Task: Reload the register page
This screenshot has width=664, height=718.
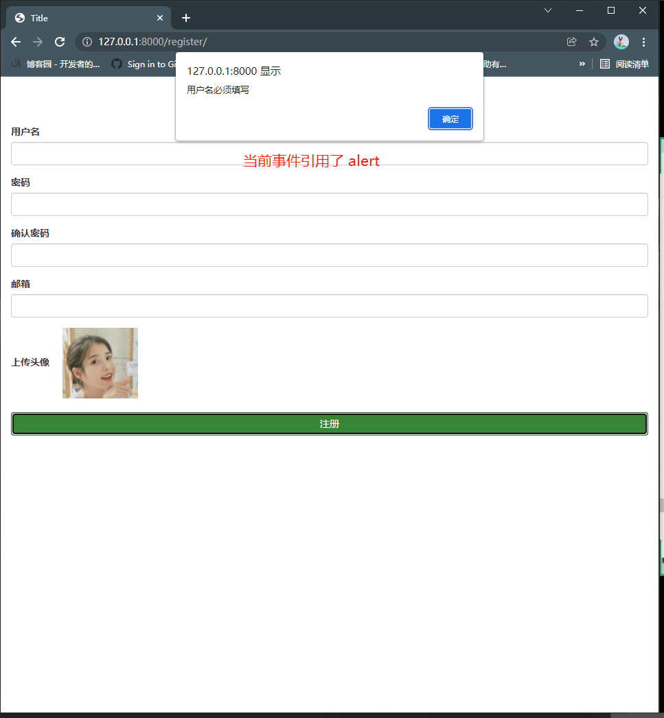Action: [60, 42]
